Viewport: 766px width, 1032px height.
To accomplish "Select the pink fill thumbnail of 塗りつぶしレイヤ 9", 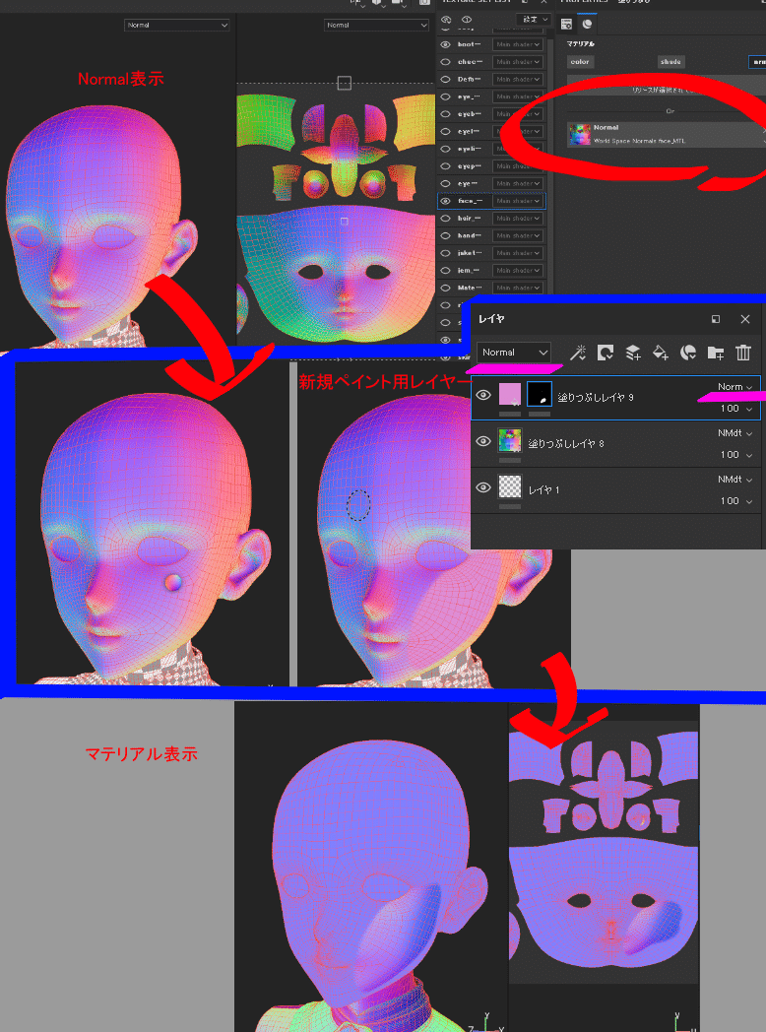I will click(510, 395).
